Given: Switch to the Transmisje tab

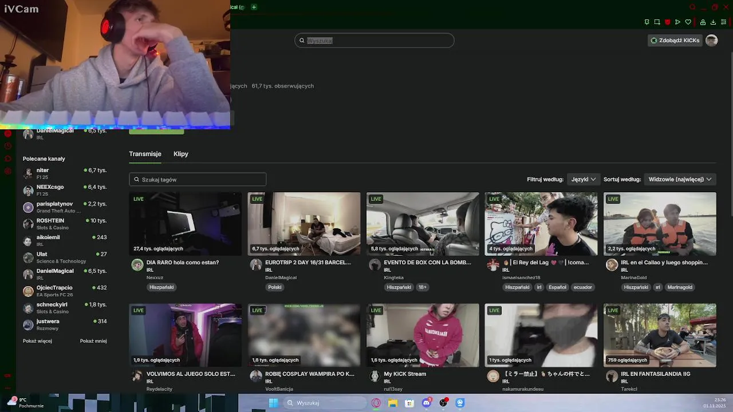Looking at the screenshot, I should coord(145,154).
